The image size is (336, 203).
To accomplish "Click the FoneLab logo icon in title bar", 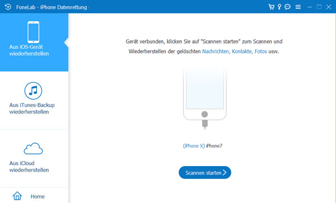I will (x=8, y=7).
